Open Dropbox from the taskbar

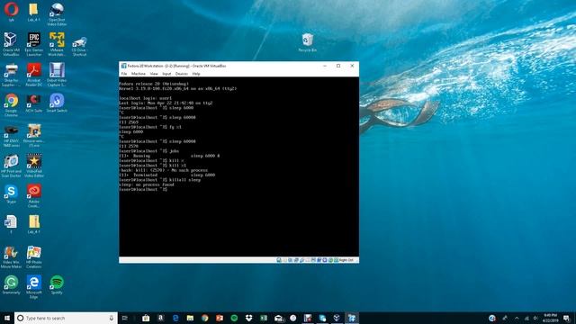tap(248, 318)
